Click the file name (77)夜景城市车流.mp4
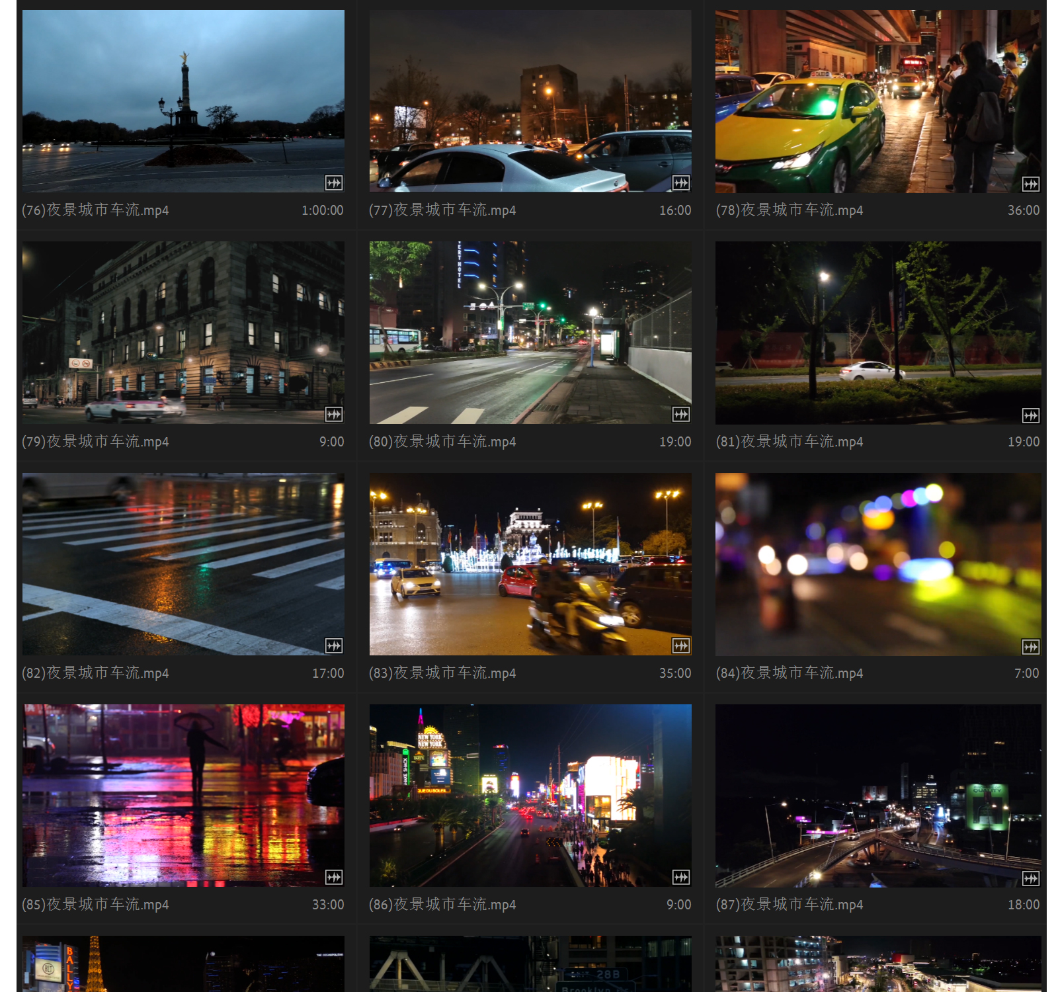This screenshot has height=992, width=1058. (x=442, y=210)
